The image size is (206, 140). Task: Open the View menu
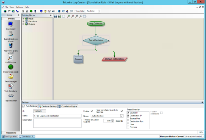tap(12, 7)
